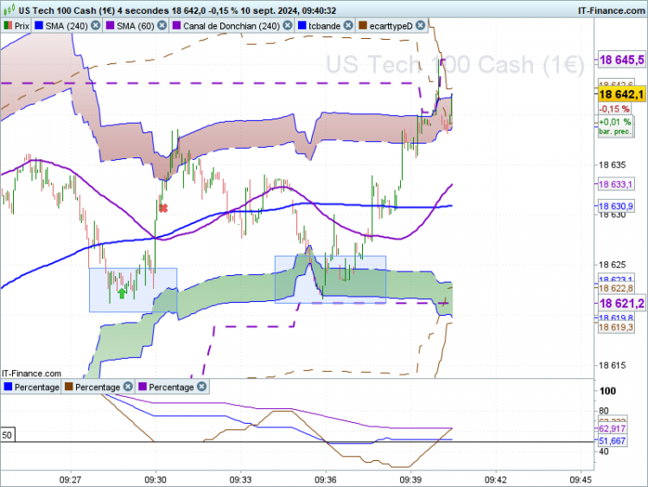Click the red cross exit marker

tap(163, 208)
